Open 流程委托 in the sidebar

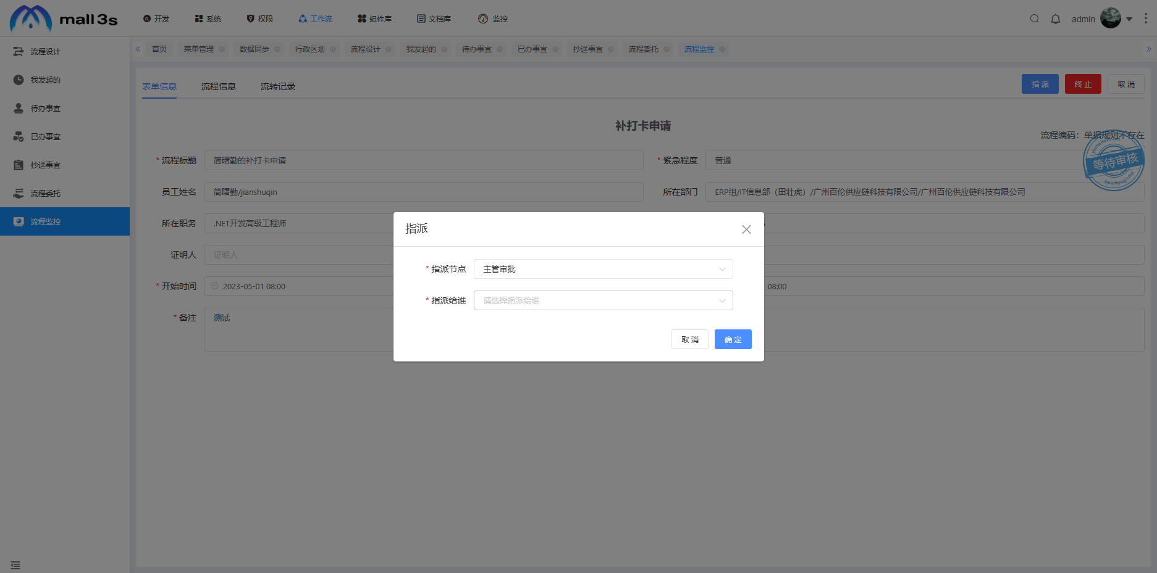click(x=65, y=193)
